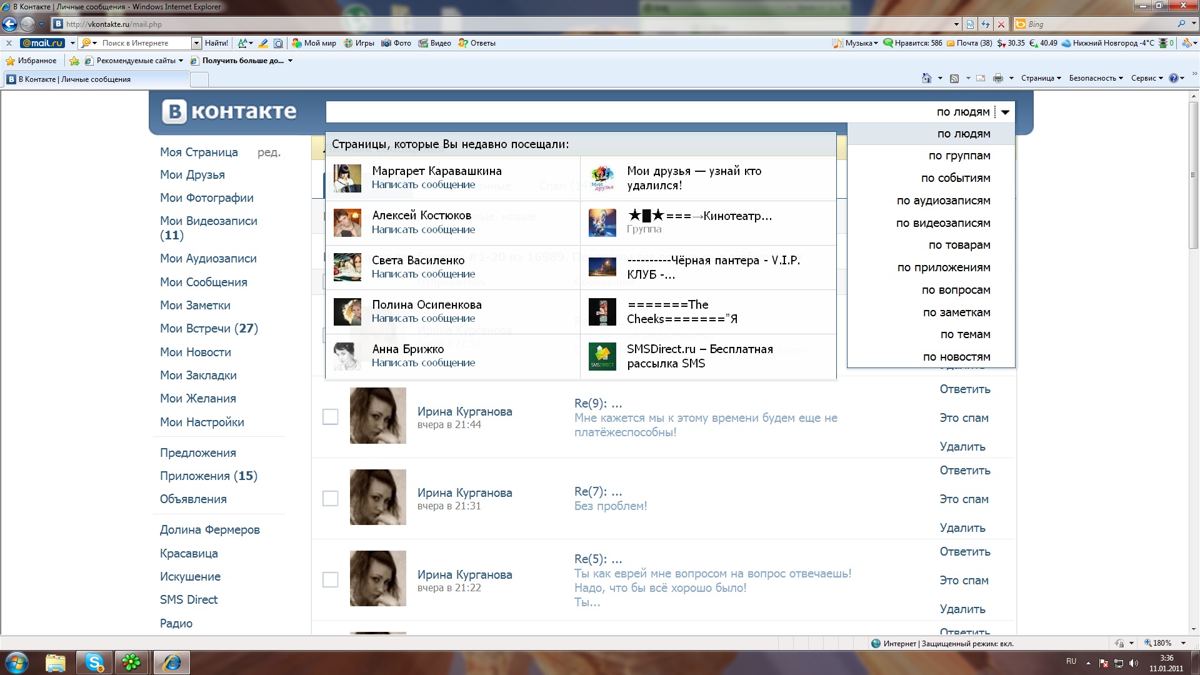Click the Skype icon in taskbar
1200x675 pixels.
[x=94, y=662]
